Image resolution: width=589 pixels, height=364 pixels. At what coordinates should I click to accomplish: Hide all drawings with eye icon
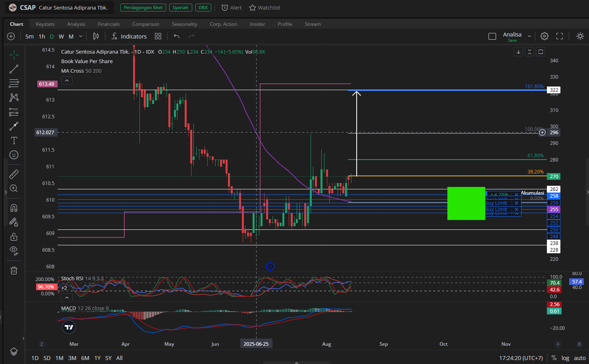click(x=14, y=251)
